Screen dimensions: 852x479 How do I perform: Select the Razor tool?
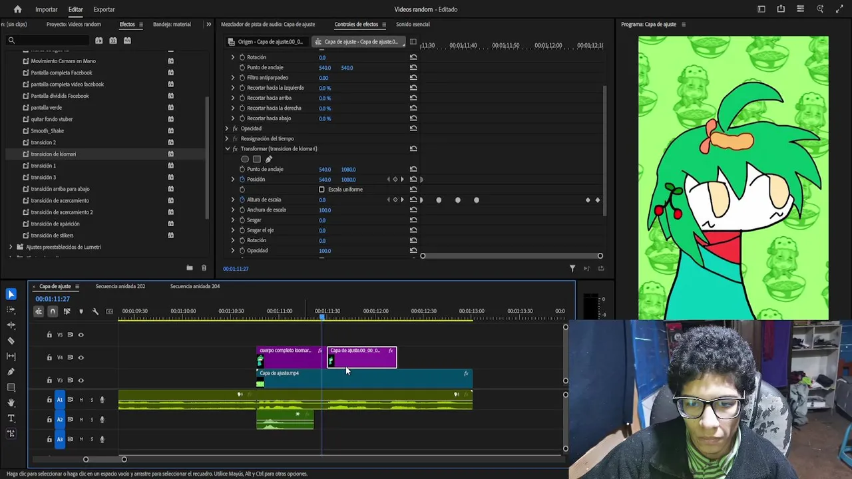[x=11, y=341]
